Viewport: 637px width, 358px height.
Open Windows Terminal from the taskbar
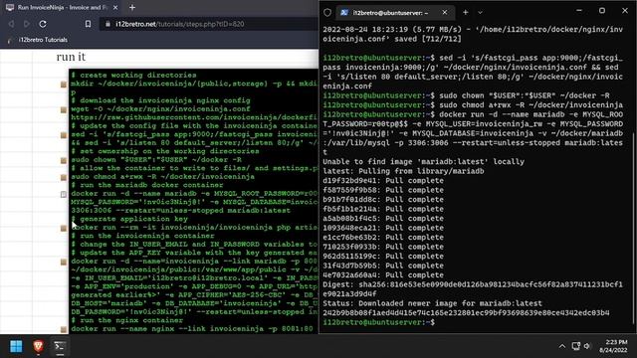point(60,346)
